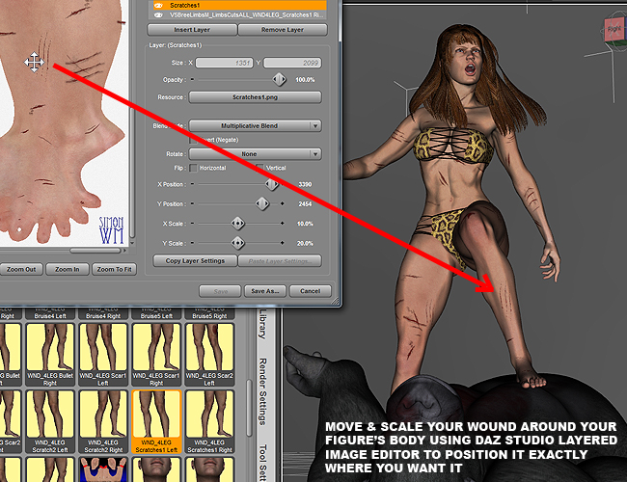This screenshot has width=627, height=482.
Task: Click the Y Position value 2454
Action: (305, 204)
